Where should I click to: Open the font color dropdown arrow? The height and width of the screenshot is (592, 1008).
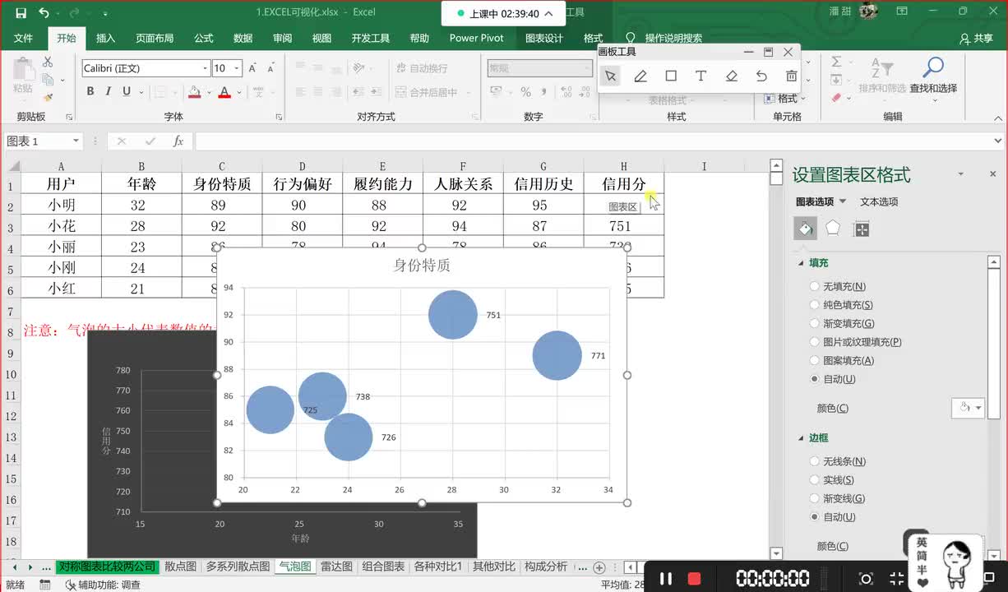pyautogui.click(x=238, y=92)
